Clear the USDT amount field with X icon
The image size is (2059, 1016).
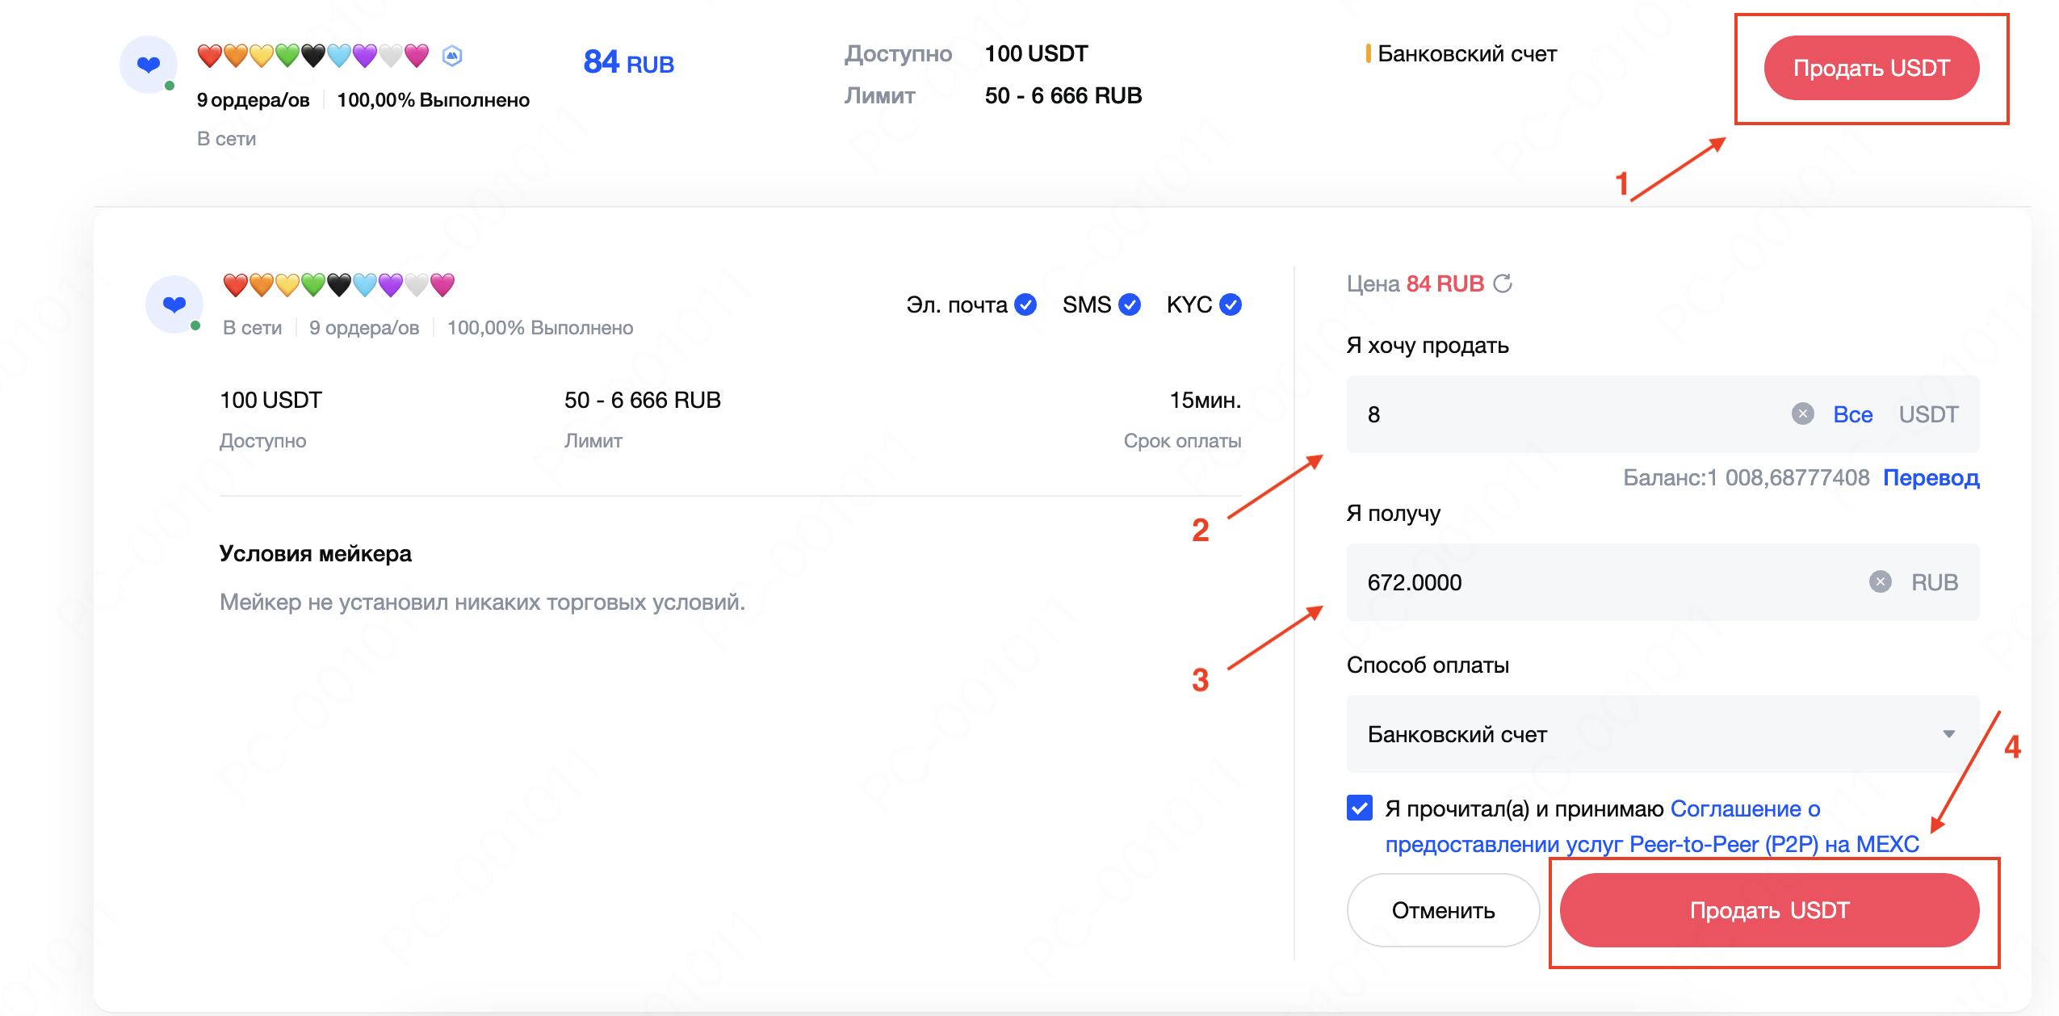click(x=1802, y=414)
